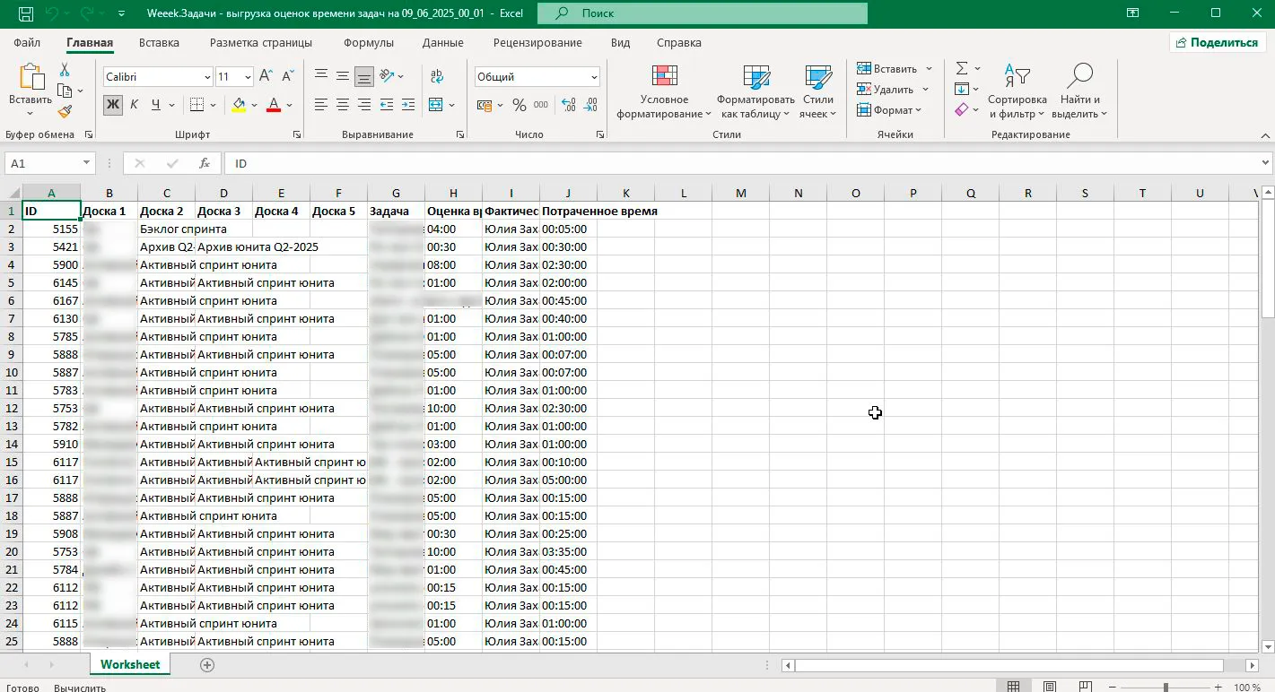
Task: Click the AutoSum sigma icon
Action: point(962,69)
